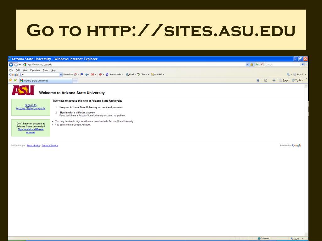This screenshot has width=322, height=241.
Task: Click the command bar overflow chevron
Action: click(x=306, y=79)
